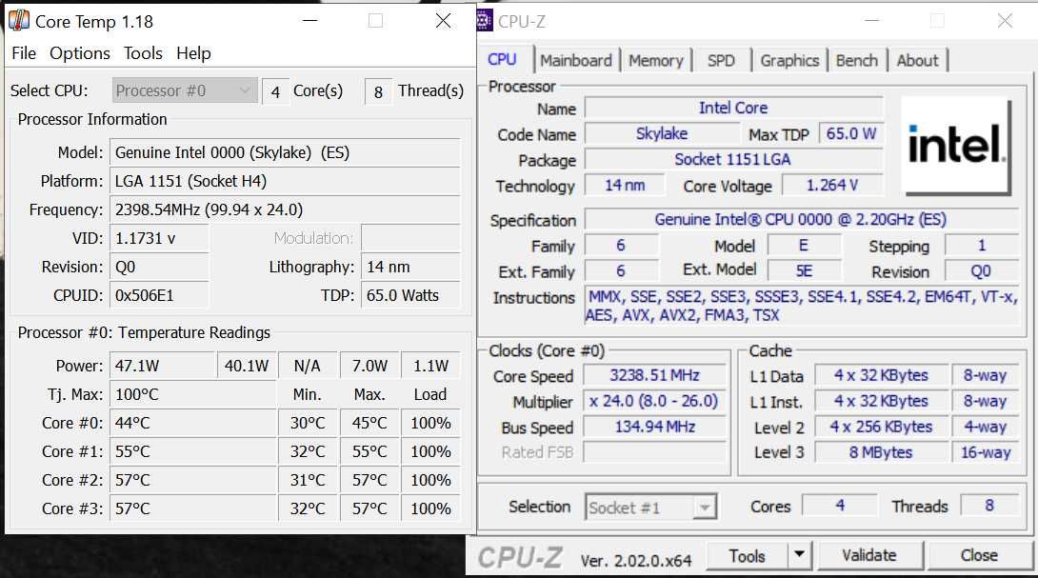Click the Model field showing Genuine Intel 0000
Viewport: 1038px width, 578px height.
coord(285,152)
